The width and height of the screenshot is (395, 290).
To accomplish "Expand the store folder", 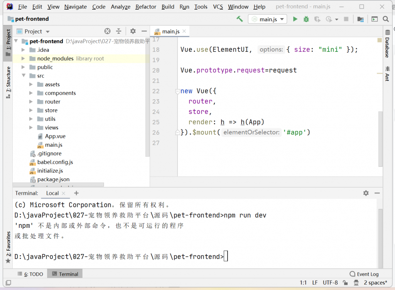I will tap(31, 110).
